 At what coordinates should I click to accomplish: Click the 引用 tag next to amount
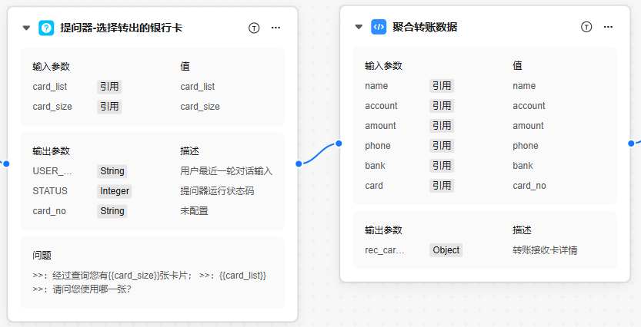pyautogui.click(x=442, y=126)
